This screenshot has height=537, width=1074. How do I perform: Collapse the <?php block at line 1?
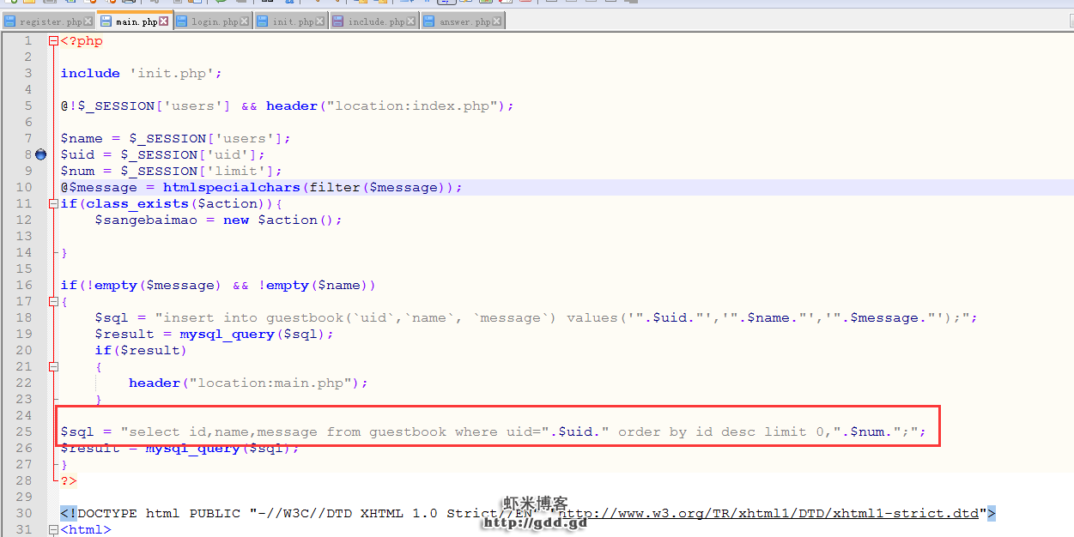click(53, 41)
